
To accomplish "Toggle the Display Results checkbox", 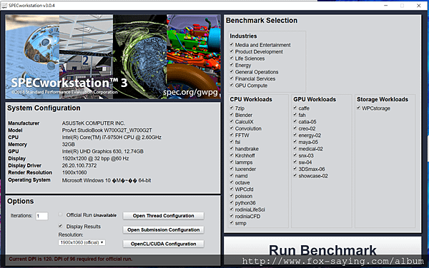I will (x=61, y=226).
